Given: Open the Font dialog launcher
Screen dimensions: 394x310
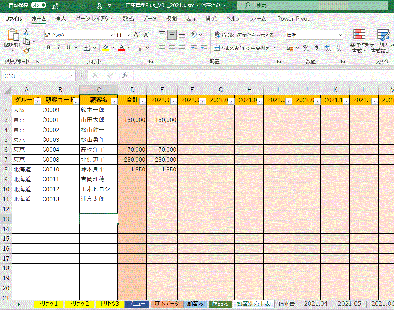Looking at the screenshot, I should pos(151,62).
